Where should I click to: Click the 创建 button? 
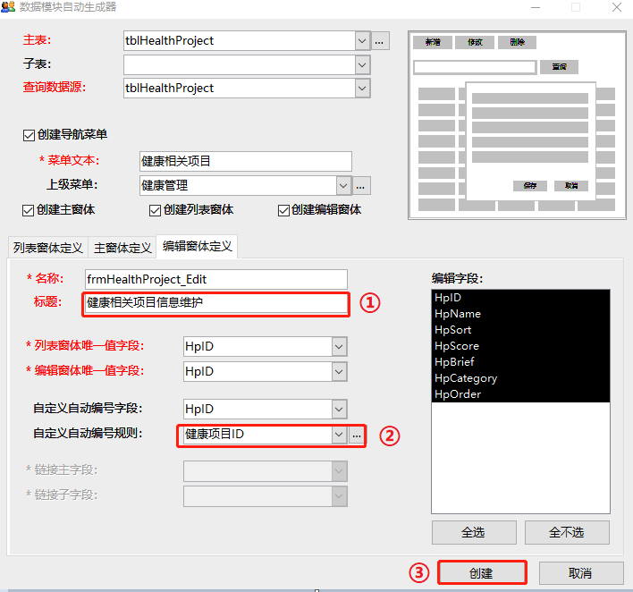click(x=482, y=572)
